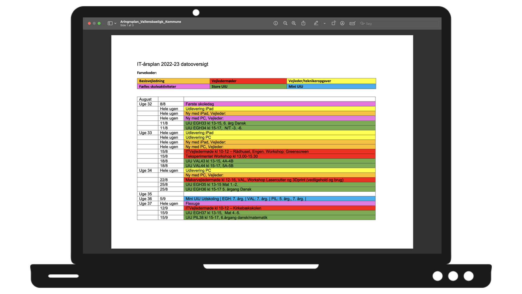This screenshot has width=522, height=294.
Task: Click UiU EGH35 kl 13-15 Mat row
Action: click(279, 185)
